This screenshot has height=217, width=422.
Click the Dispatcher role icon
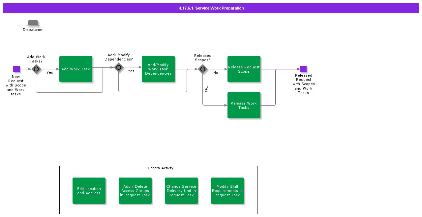[x=33, y=23]
